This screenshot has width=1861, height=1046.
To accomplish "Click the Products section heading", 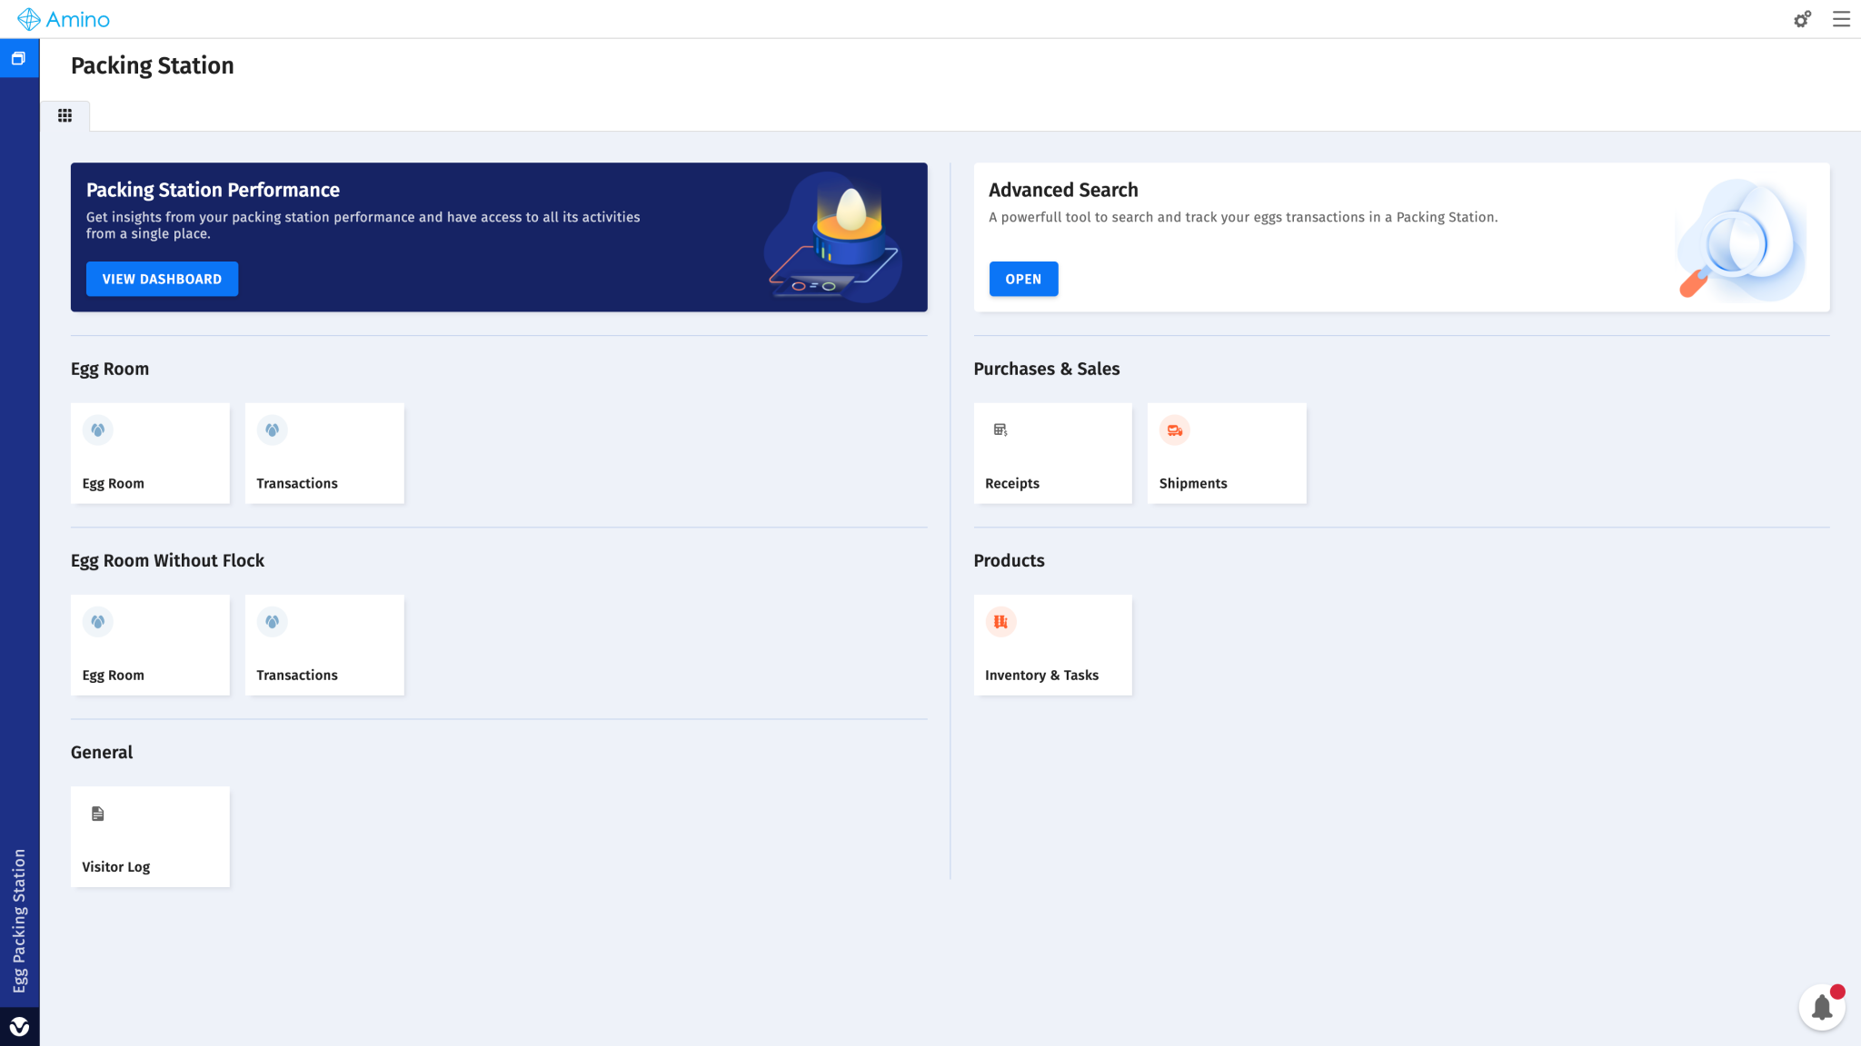I will point(1009,560).
